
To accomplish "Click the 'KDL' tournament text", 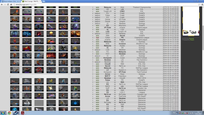I will click(142, 76).
